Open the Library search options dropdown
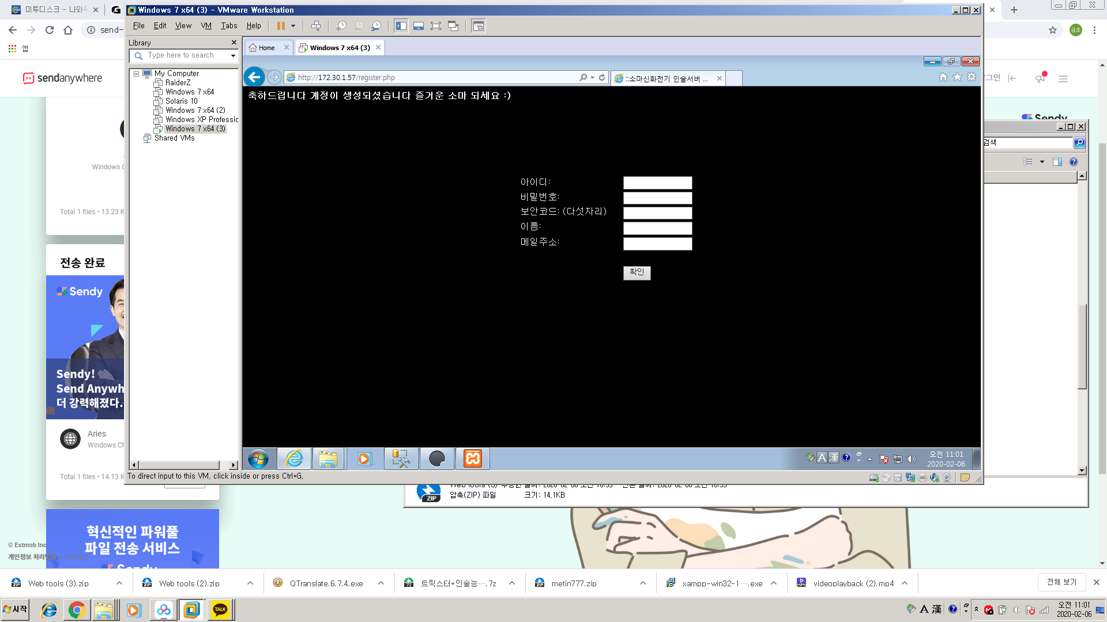 [233, 55]
